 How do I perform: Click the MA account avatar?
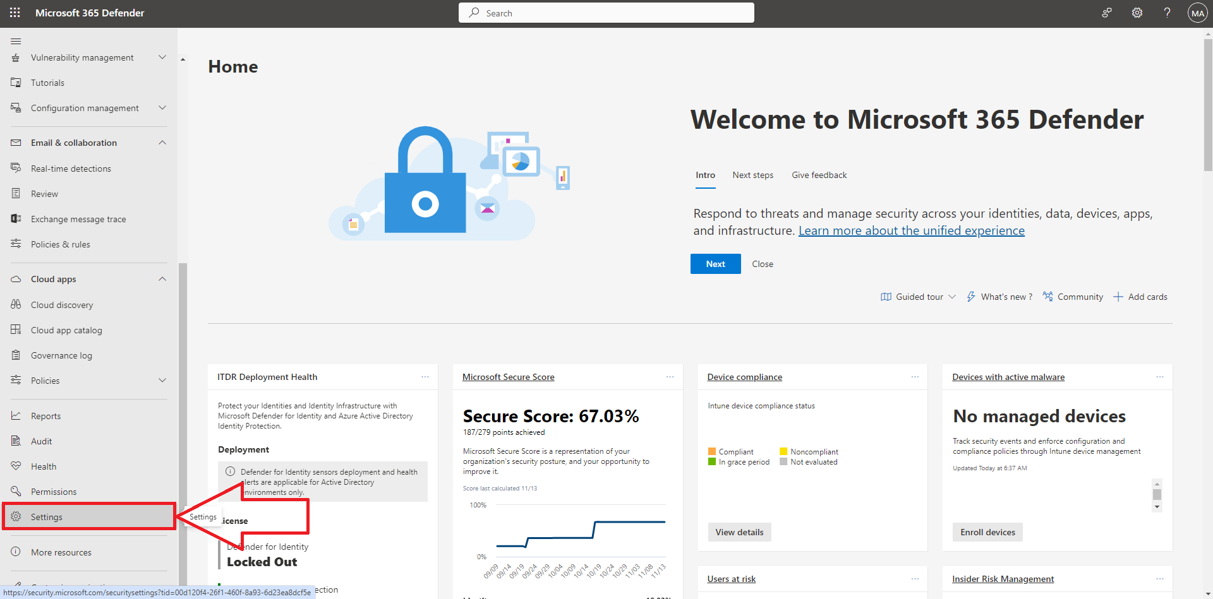pyautogui.click(x=1197, y=13)
